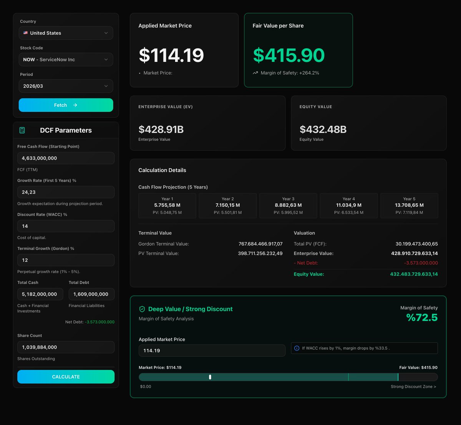This screenshot has width=461, height=425.
Task: Click the $432.48B equity value figure
Action: 323,129
